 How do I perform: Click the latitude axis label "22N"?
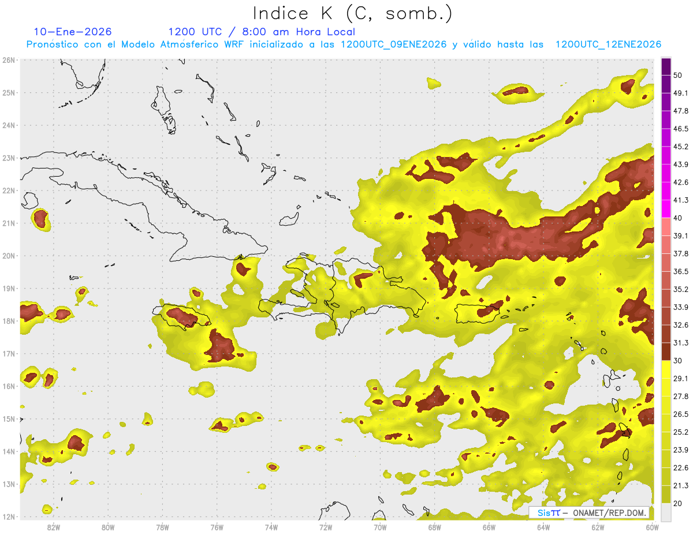click(9, 190)
